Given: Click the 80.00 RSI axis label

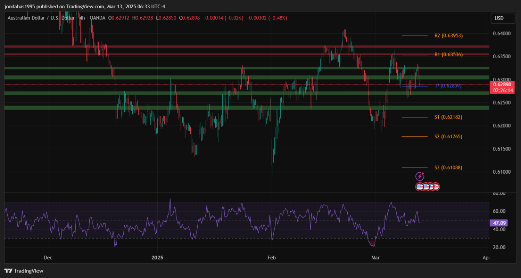Looking at the screenshot, I should click(x=499, y=193).
